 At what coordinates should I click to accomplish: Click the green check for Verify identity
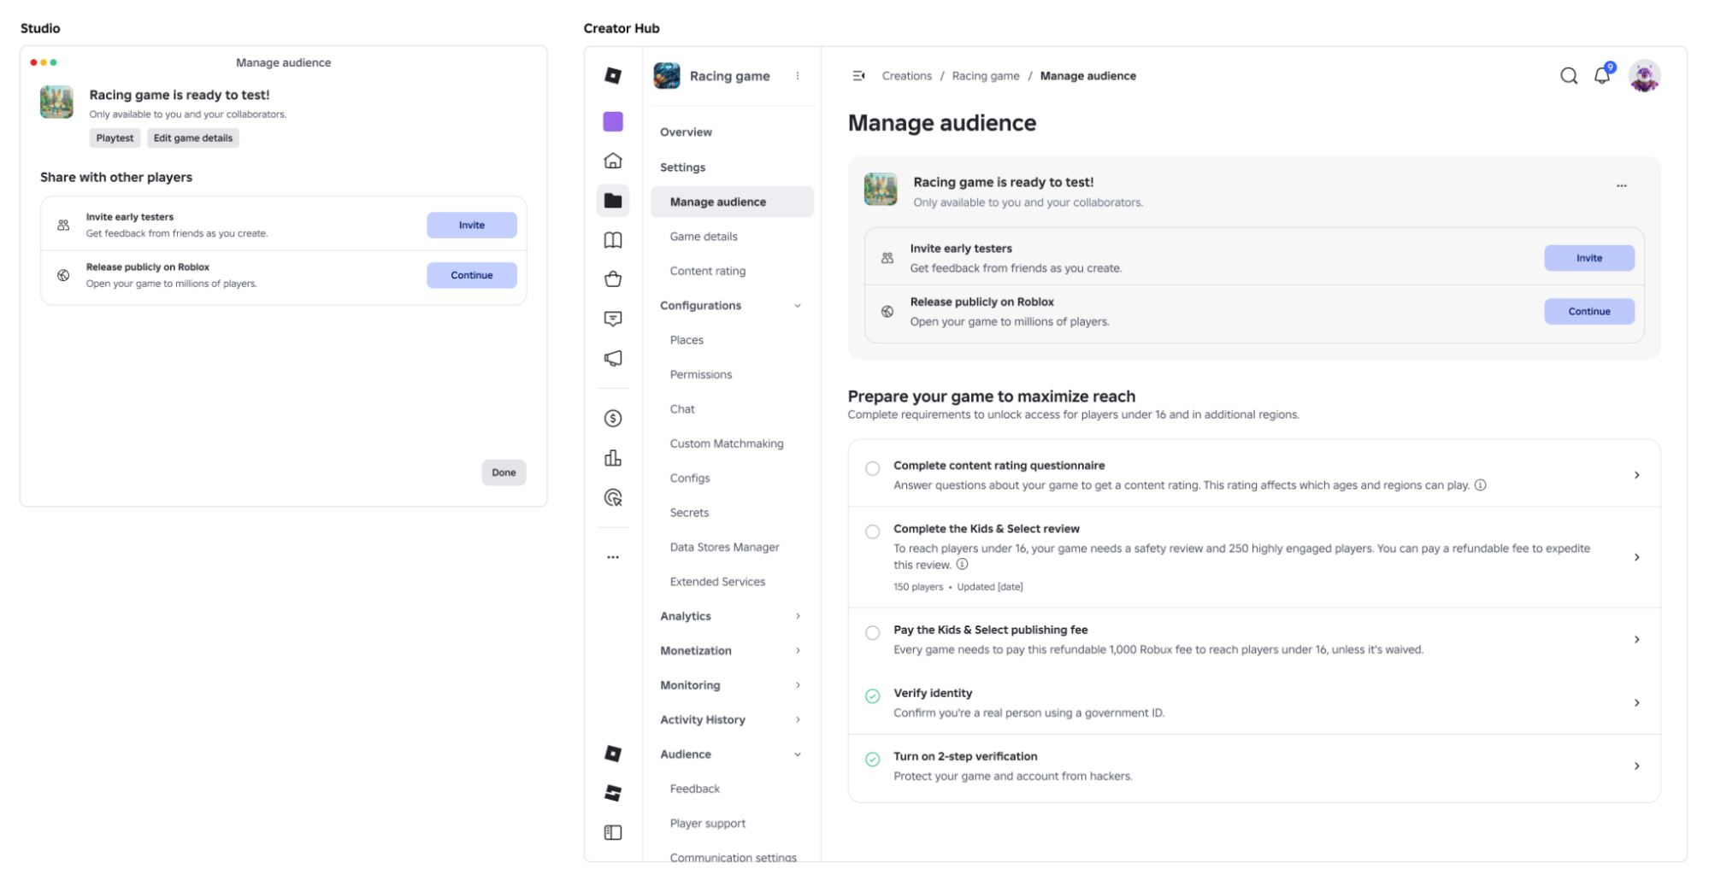point(872,696)
